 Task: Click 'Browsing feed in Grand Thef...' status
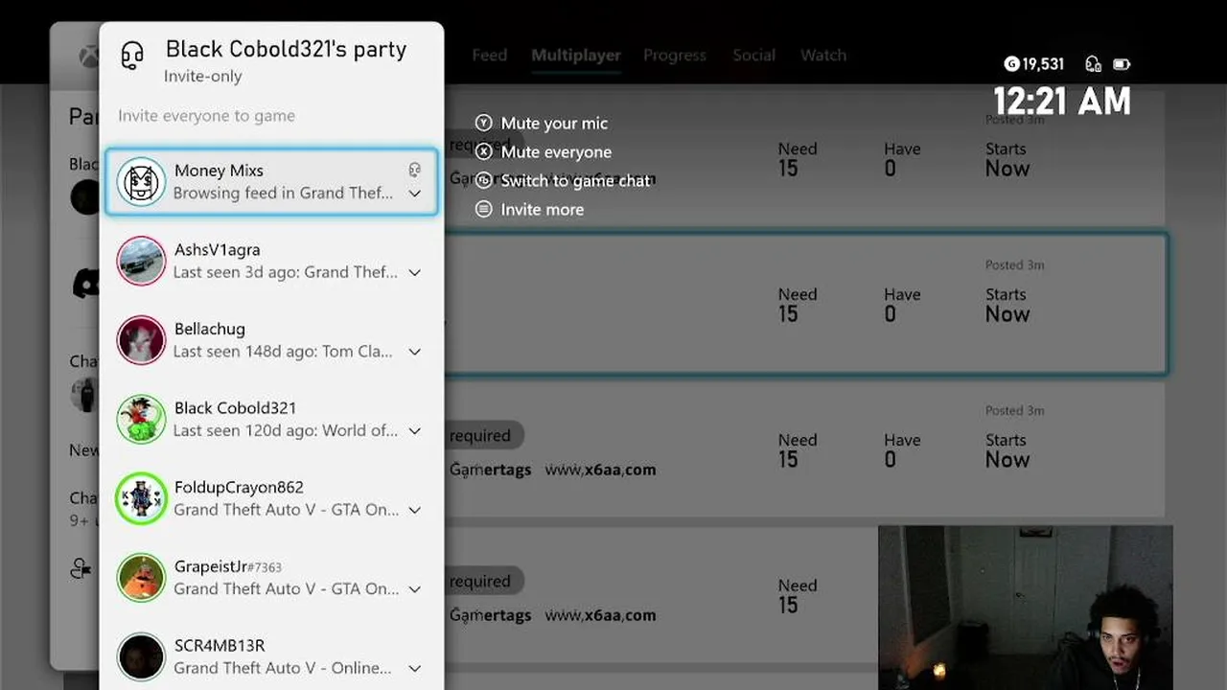click(283, 193)
